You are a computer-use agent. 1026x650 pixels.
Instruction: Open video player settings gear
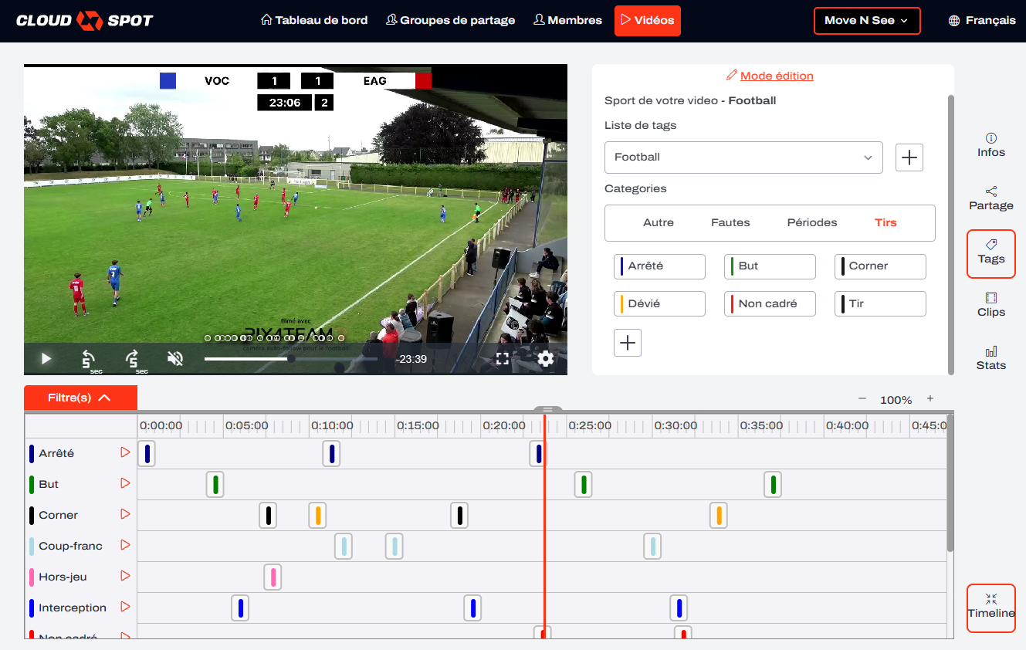pyautogui.click(x=546, y=358)
